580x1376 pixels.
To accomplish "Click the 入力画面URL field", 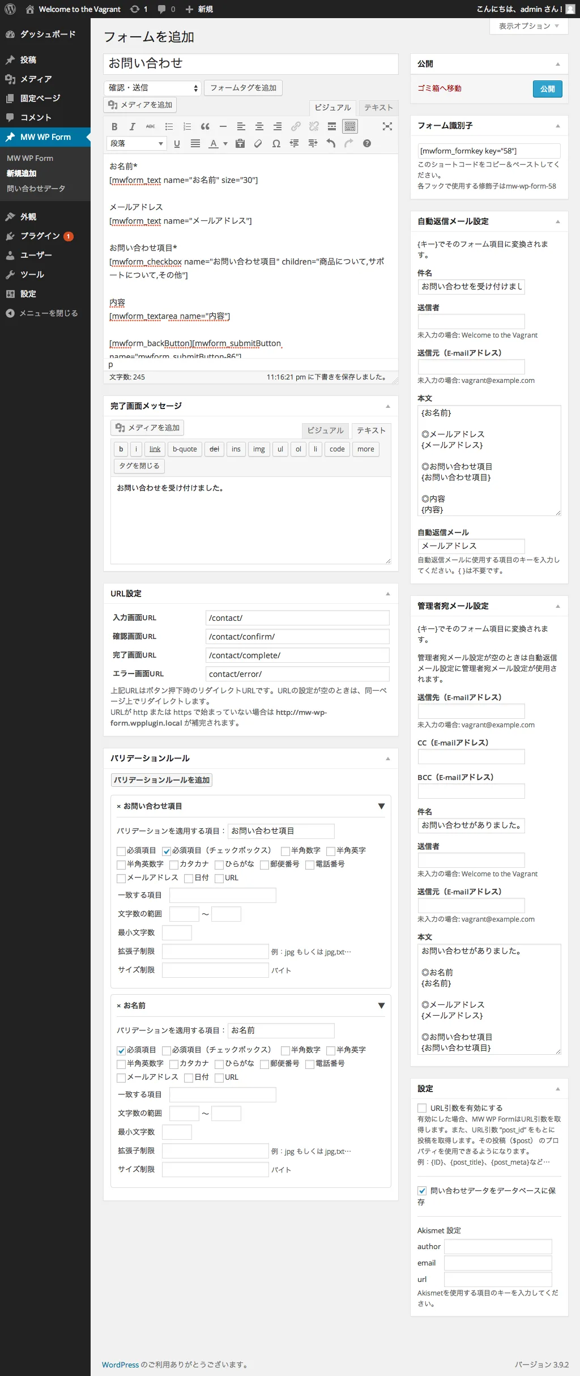I will (x=297, y=618).
